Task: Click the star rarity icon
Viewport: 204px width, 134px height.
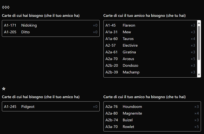Action: point(4,89)
